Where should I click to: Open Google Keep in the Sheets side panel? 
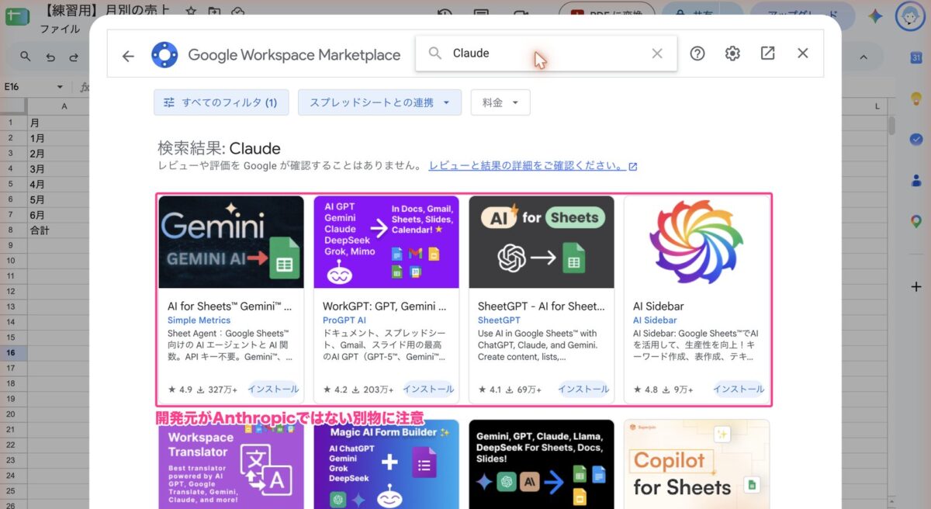pos(916,99)
